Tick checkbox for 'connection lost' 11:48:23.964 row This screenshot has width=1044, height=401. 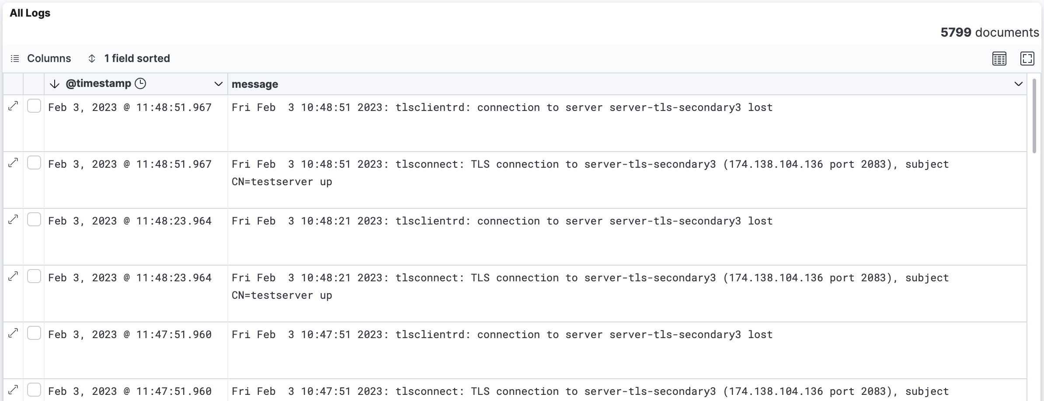pos(34,219)
